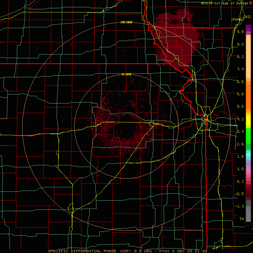Click the '4.2' color scale value

tap(240, 119)
